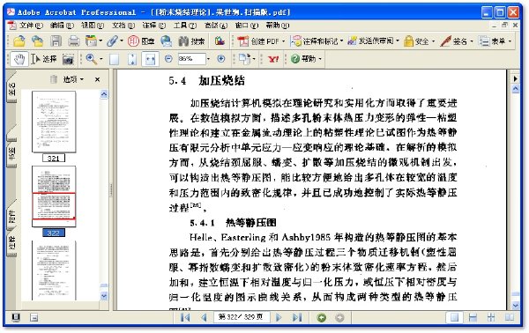Image resolution: width=529 pixels, height=333 pixels.
Task: Select the magnifier Zoom In tool
Action: click(92, 59)
